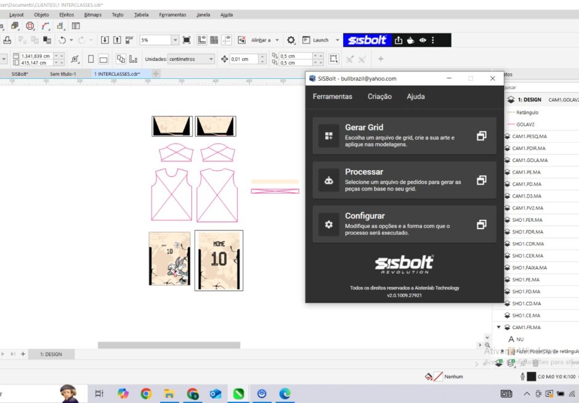Switch to the SISBolt document tab
579x403 pixels.
[x=20, y=74]
